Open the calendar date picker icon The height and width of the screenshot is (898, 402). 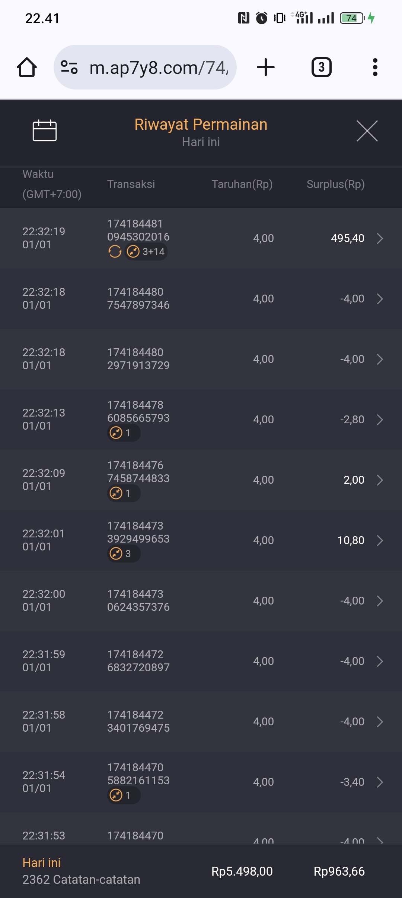coord(45,131)
